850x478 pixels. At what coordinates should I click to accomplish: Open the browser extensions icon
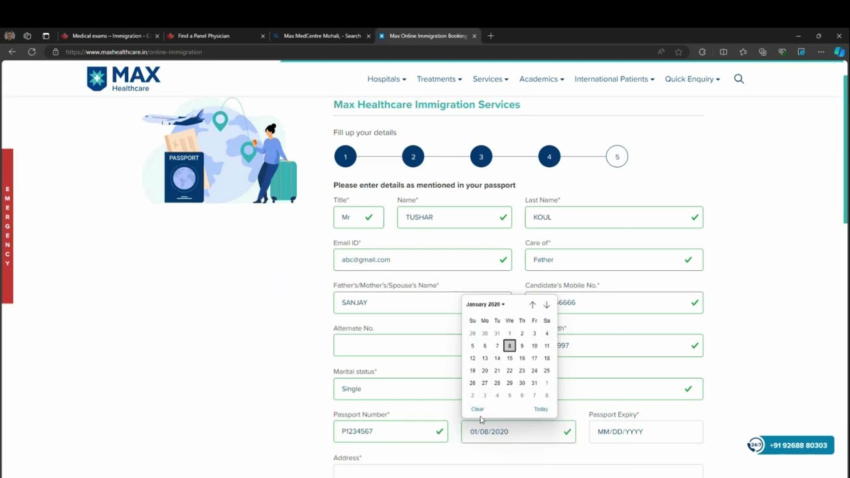coord(703,52)
